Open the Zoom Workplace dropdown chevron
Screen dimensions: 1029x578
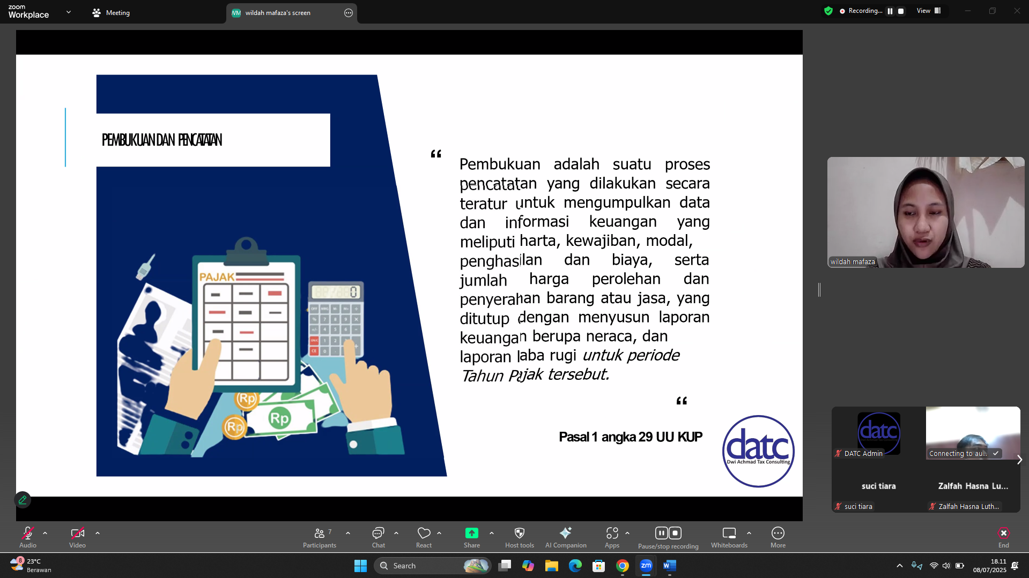69,12
